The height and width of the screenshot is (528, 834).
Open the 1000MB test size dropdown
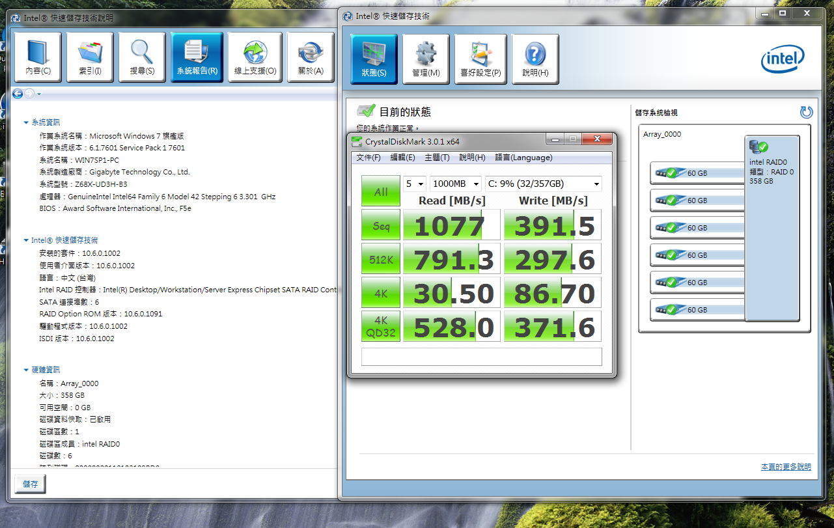455,184
